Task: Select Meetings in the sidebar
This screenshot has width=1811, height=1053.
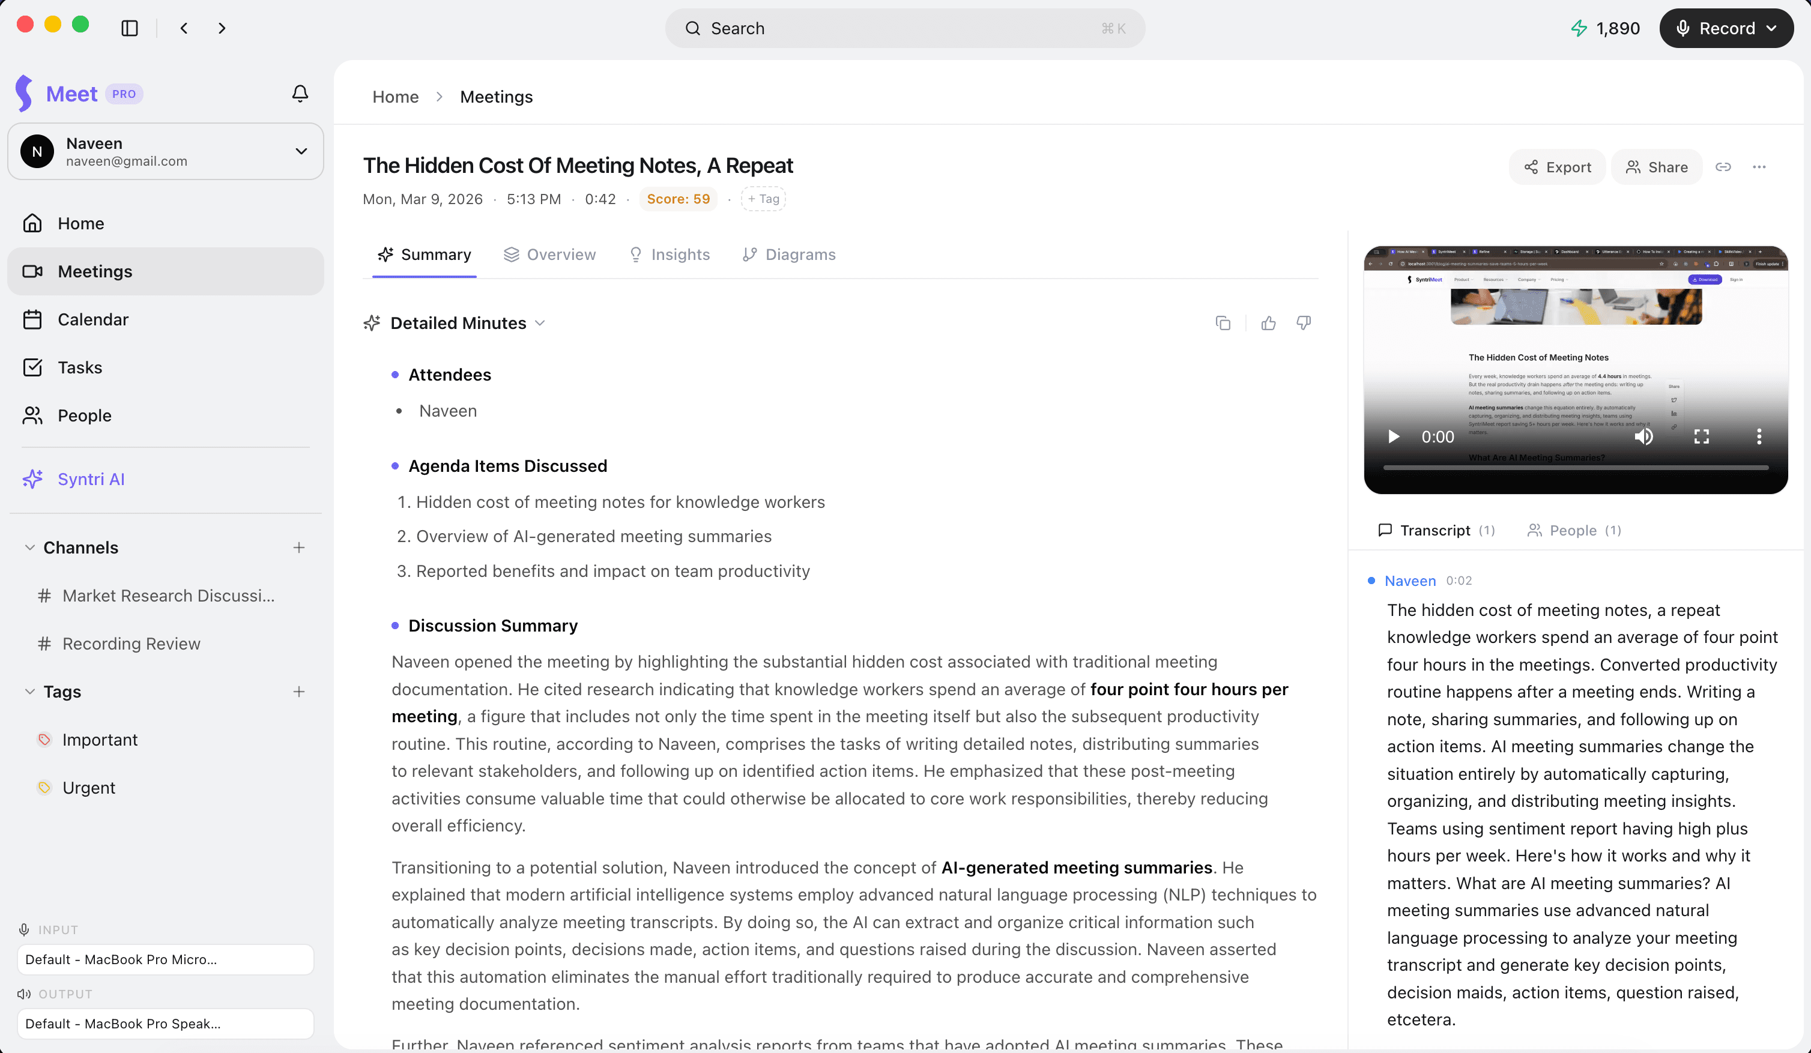Action: coord(165,271)
